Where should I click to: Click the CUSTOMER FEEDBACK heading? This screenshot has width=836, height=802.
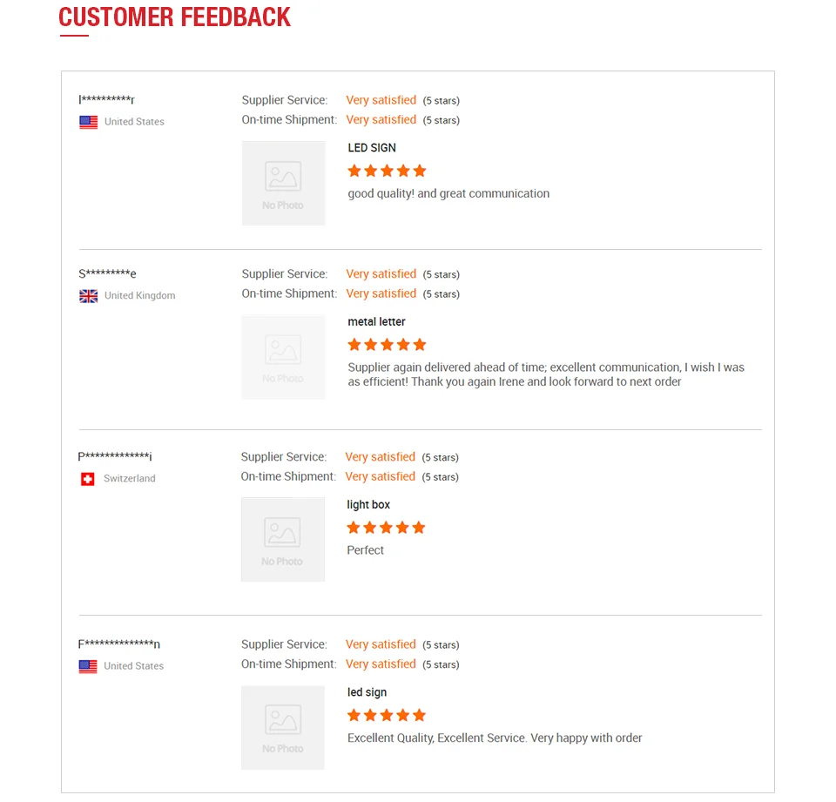tap(175, 17)
